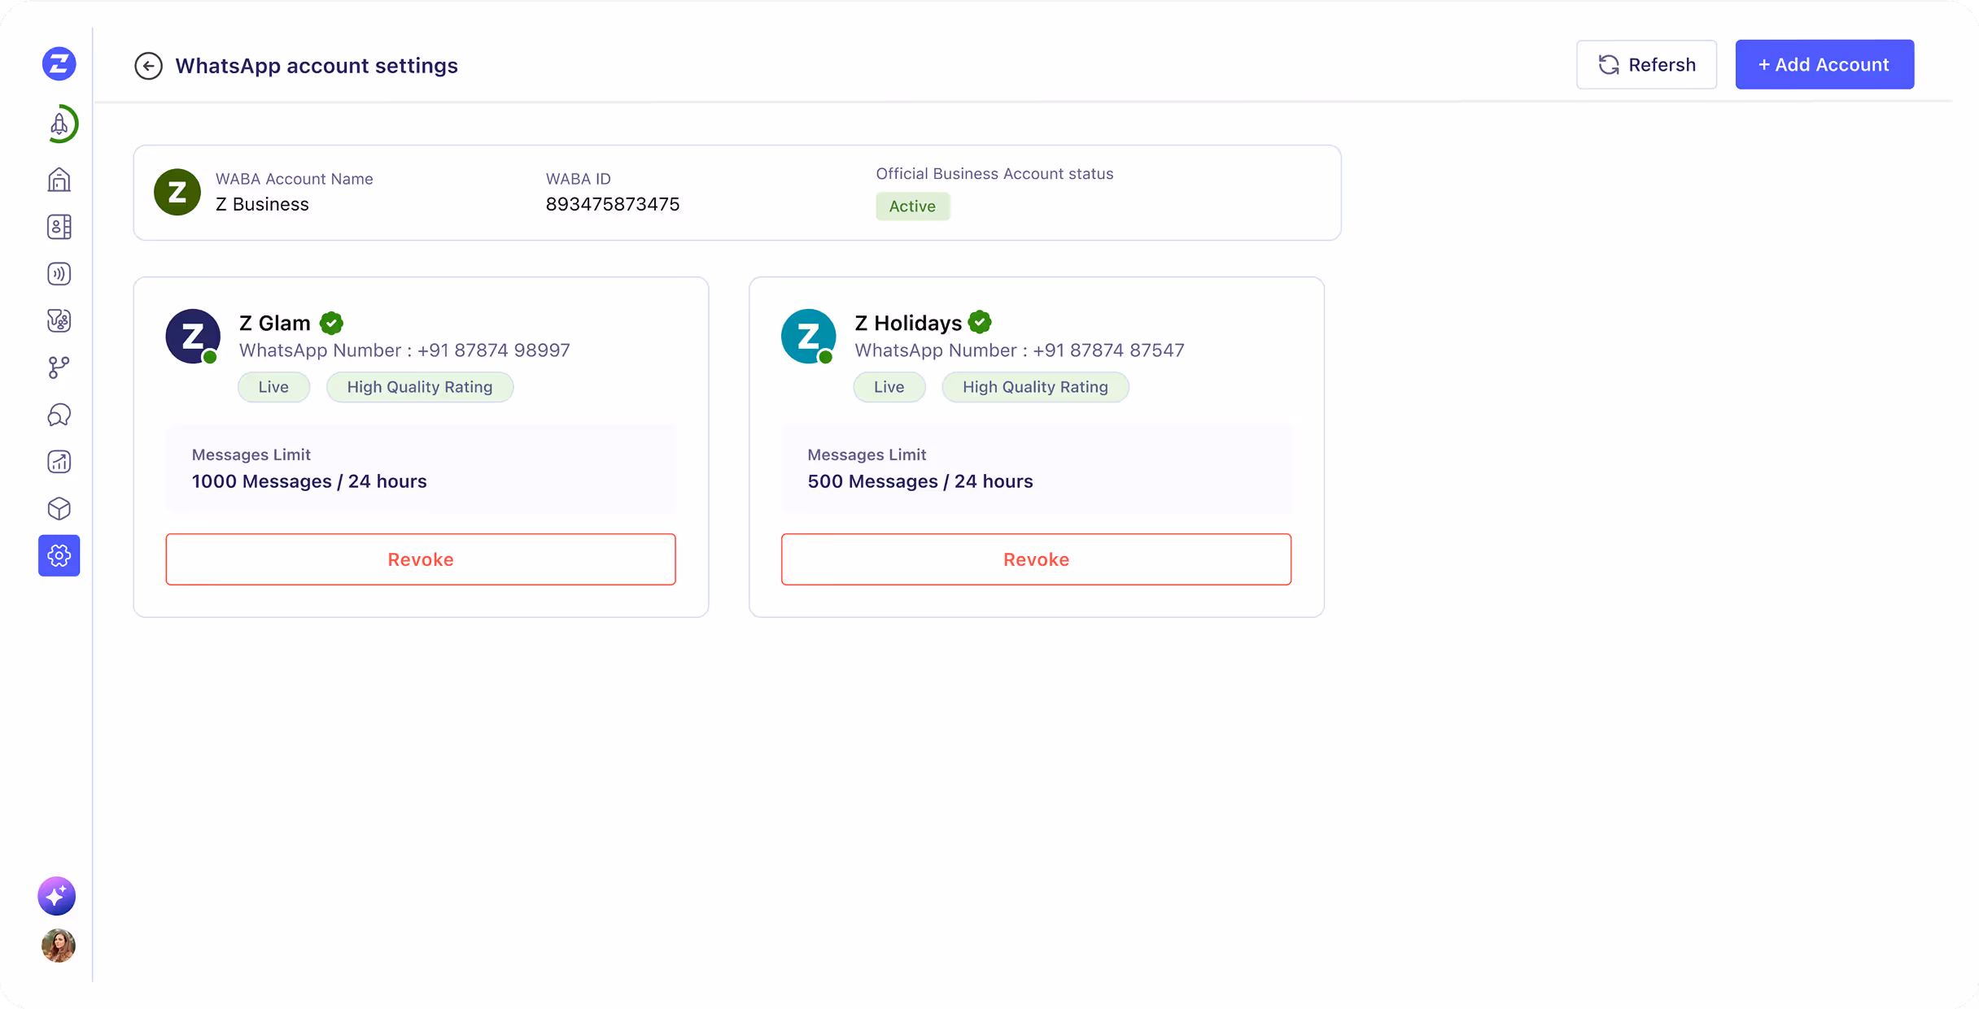
Task: Click the user profile avatar photo
Action: [59, 946]
